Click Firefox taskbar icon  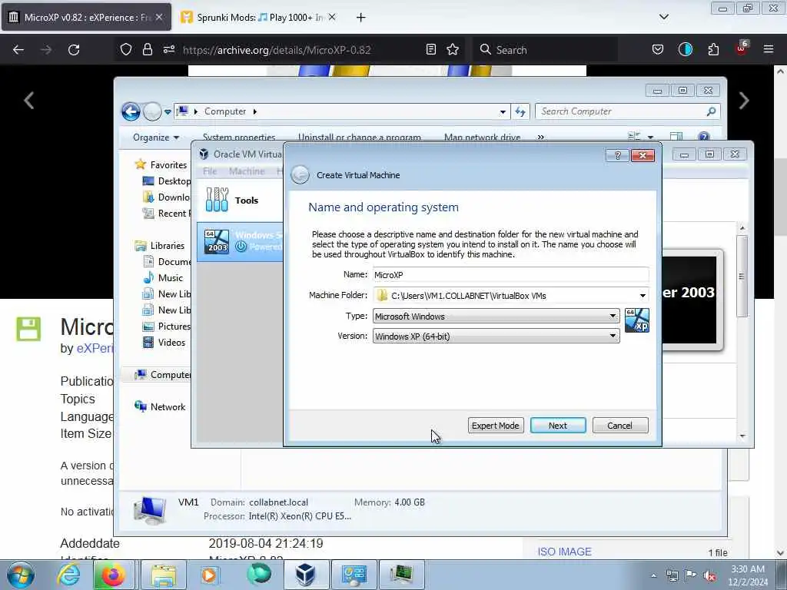[114, 575]
